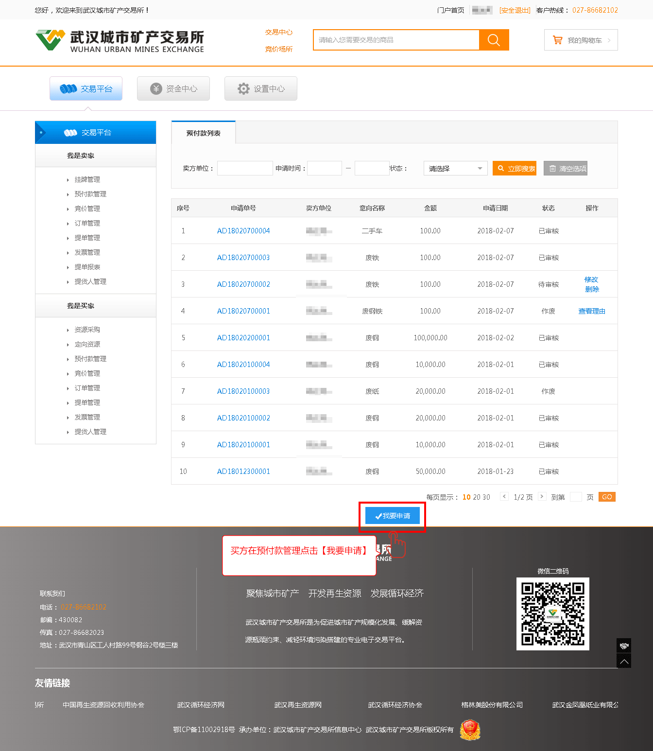Click the WeChat QR code image
The width and height of the screenshot is (653, 751).
pyautogui.click(x=552, y=614)
